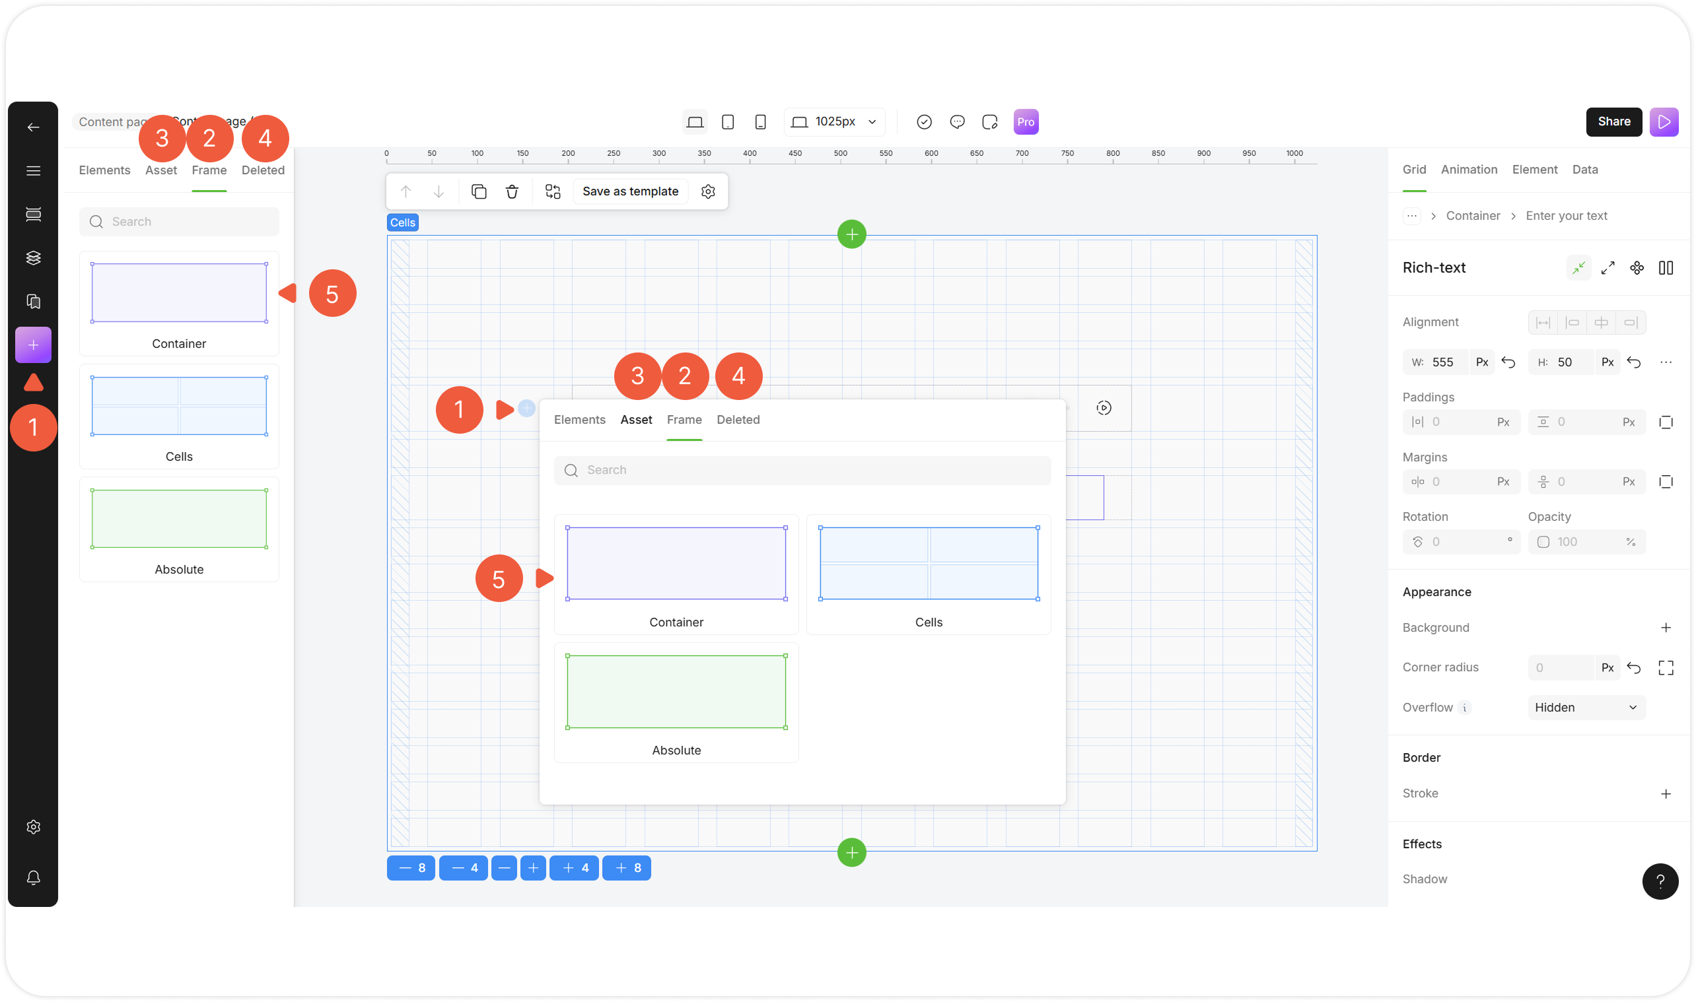Click the trash delete icon in toolbar
Image resolution: width=1696 pixels, height=1002 pixels.
coord(512,192)
